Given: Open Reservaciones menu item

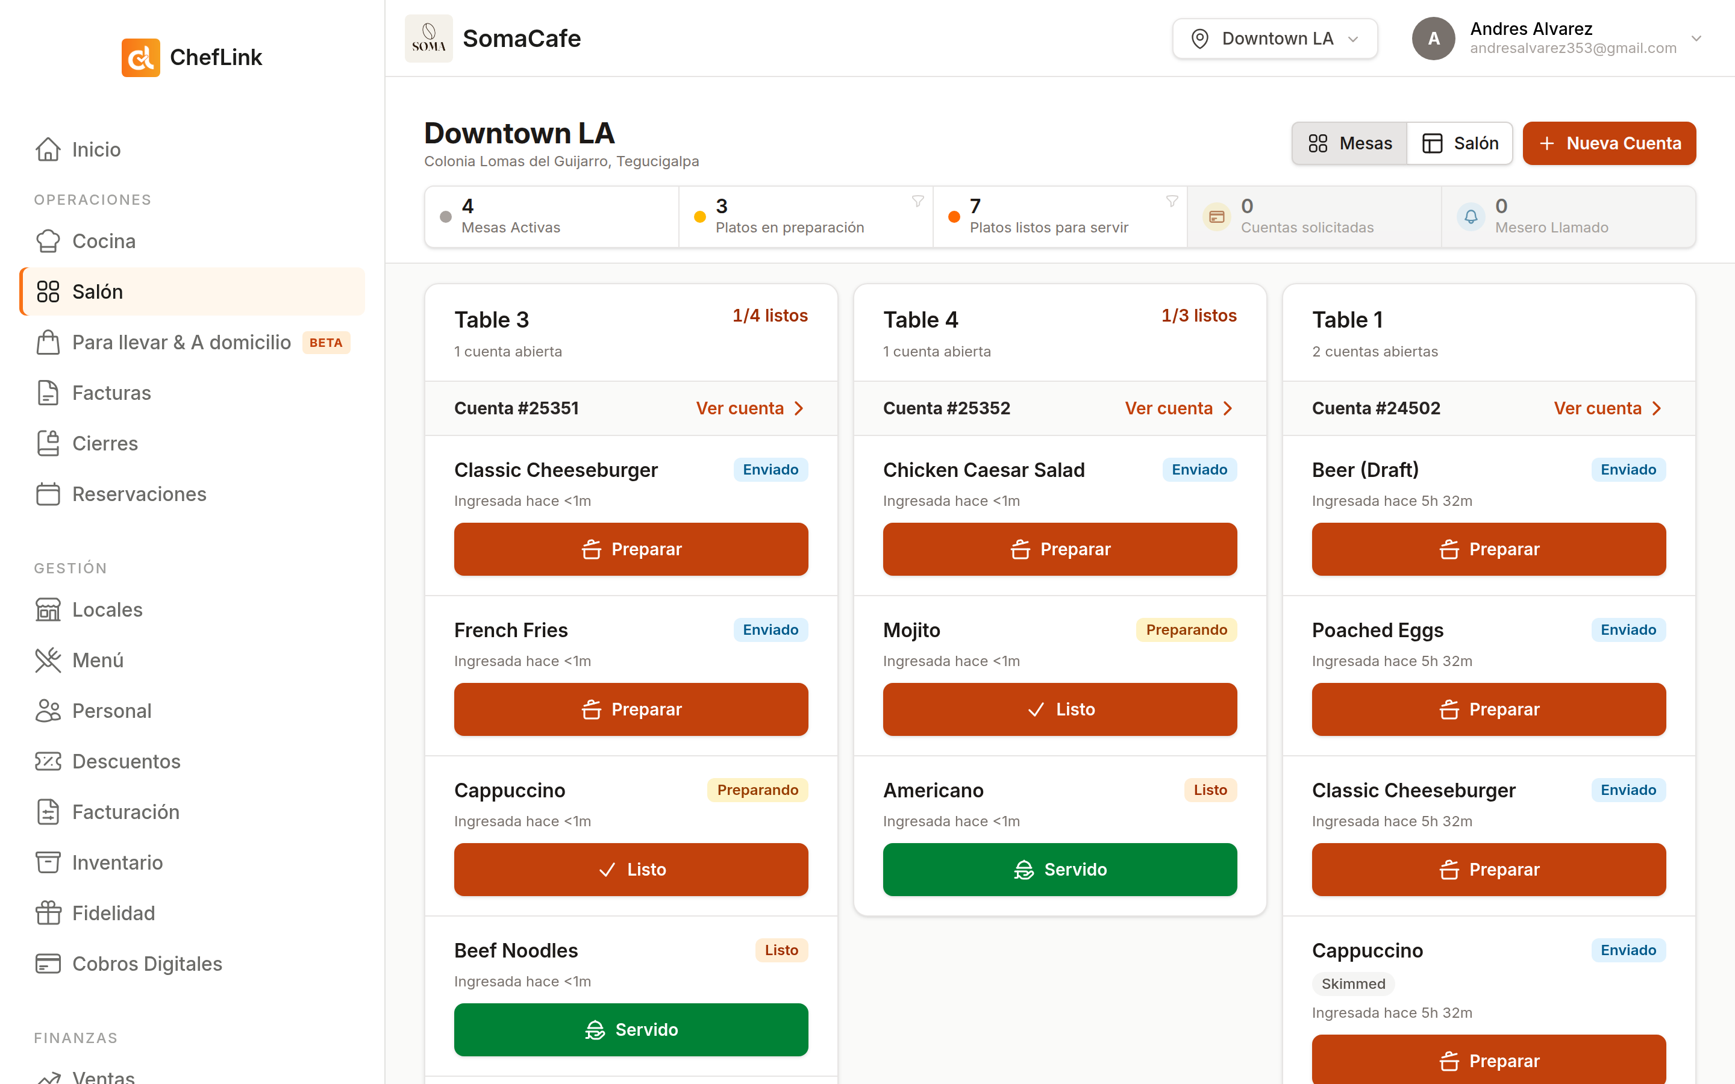Looking at the screenshot, I should click(x=193, y=494).
